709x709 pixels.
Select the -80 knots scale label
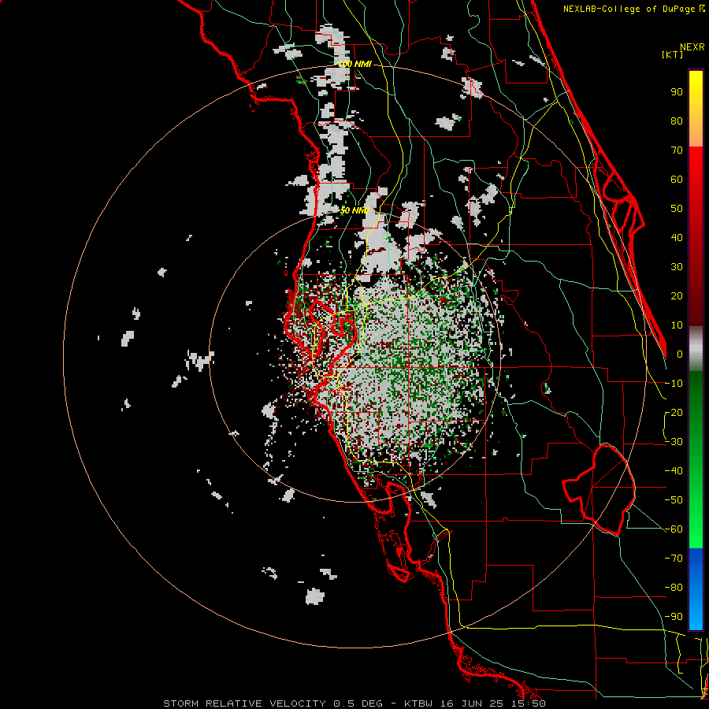pos(674,588)
